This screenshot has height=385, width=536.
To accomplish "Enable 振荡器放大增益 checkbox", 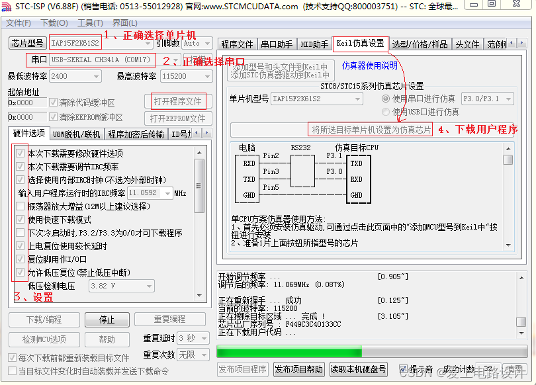I will click(20, 206).
